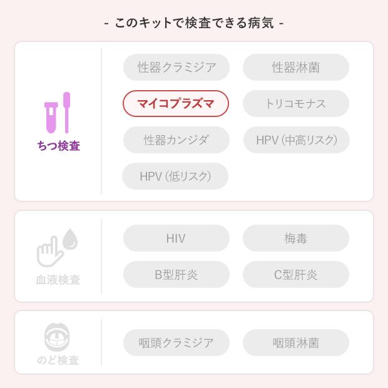Choose the C型肝炎 pill
Viewport: 388px width, 388px height.
point(296,275)
